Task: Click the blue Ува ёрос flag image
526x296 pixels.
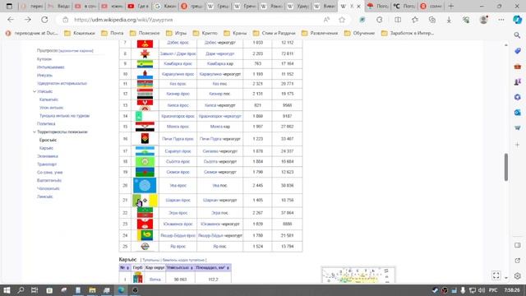Action: (x=145, y=185)
